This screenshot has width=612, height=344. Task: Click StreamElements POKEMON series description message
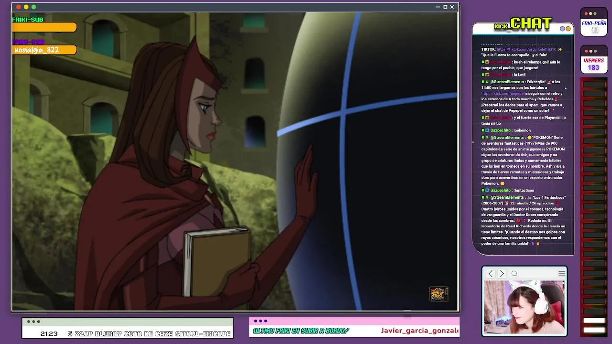point(523,161)
